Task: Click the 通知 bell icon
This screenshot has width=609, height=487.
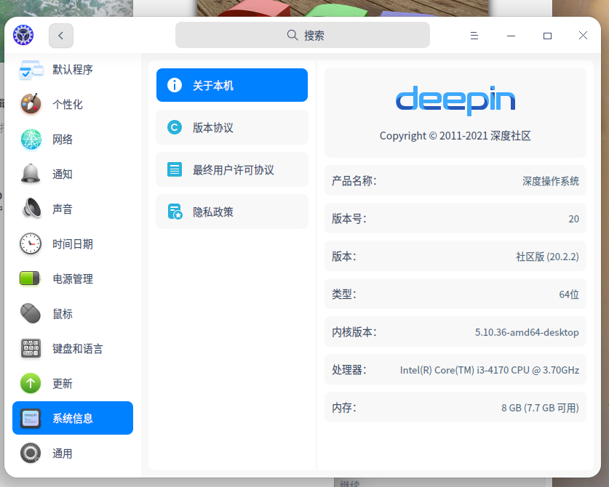Action: pos(31,174)
